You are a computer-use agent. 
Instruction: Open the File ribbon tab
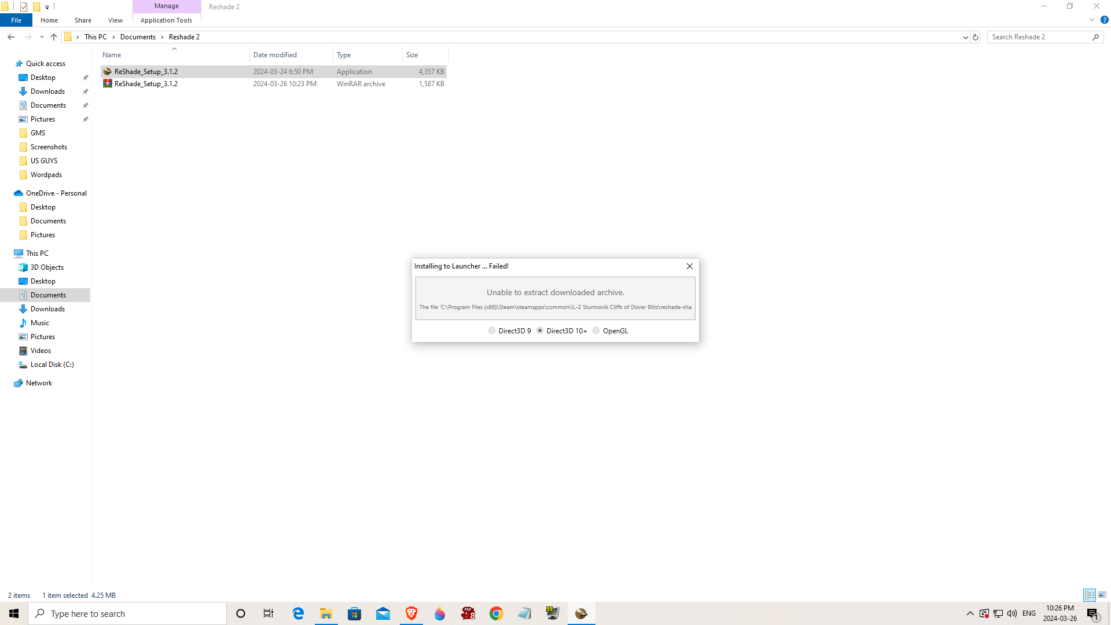(x=16, y=20)
